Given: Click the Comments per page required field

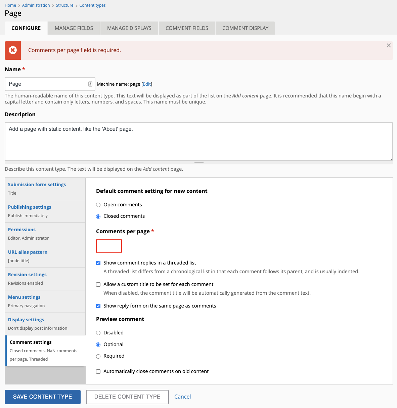Looking at the screenshot, I should pyautogui.click(x=109, y=246).
